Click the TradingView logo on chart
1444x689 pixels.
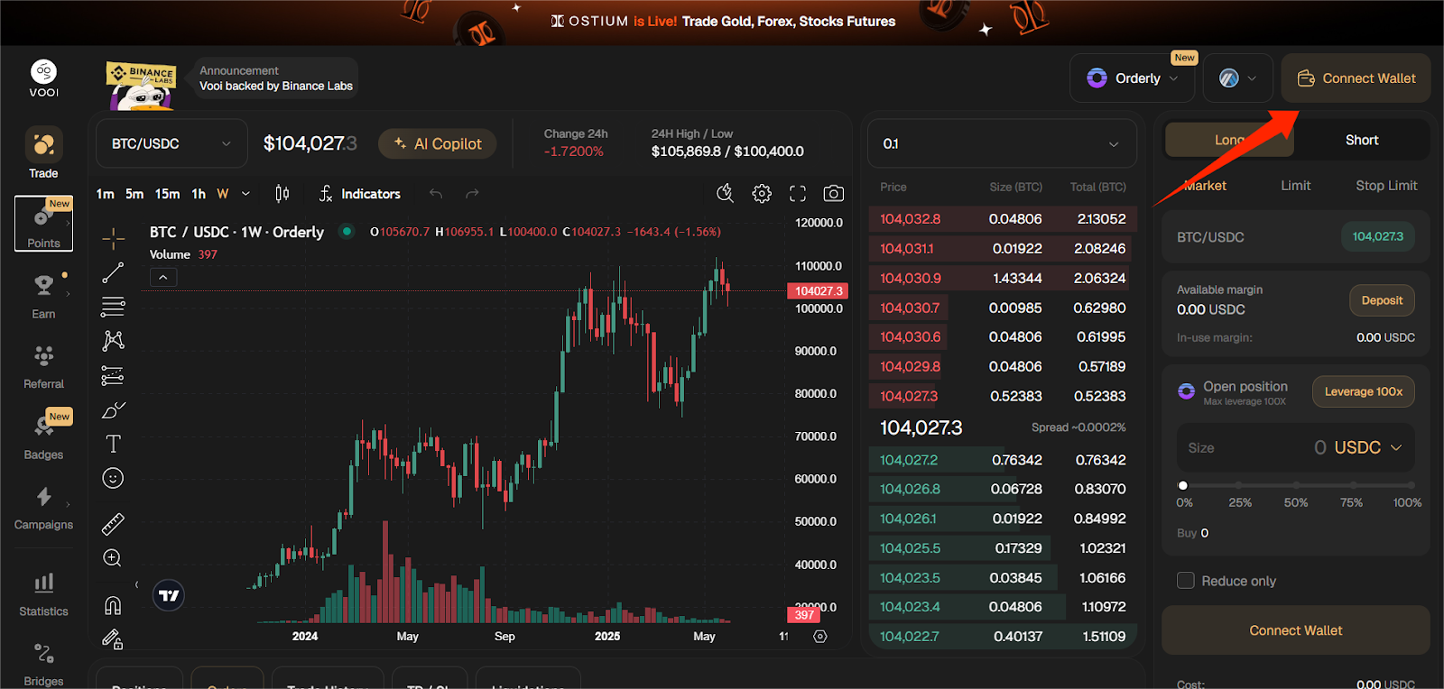click(x=169, y=595)
